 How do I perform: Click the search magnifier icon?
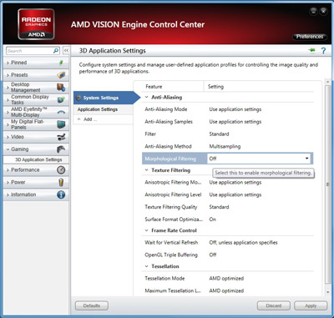tap(56, 51)
